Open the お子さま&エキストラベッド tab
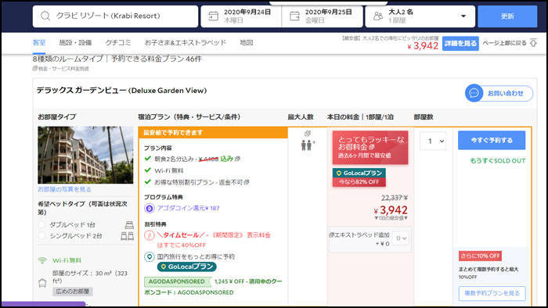Viewport: 548px width, 308px height. point(186,42)
